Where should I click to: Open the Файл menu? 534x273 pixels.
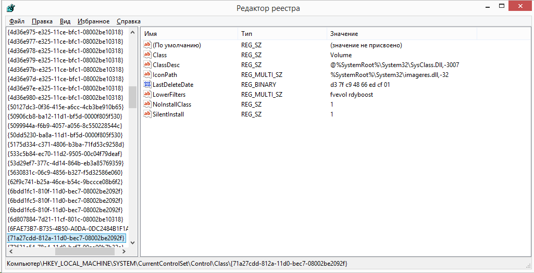coord(17,21)
